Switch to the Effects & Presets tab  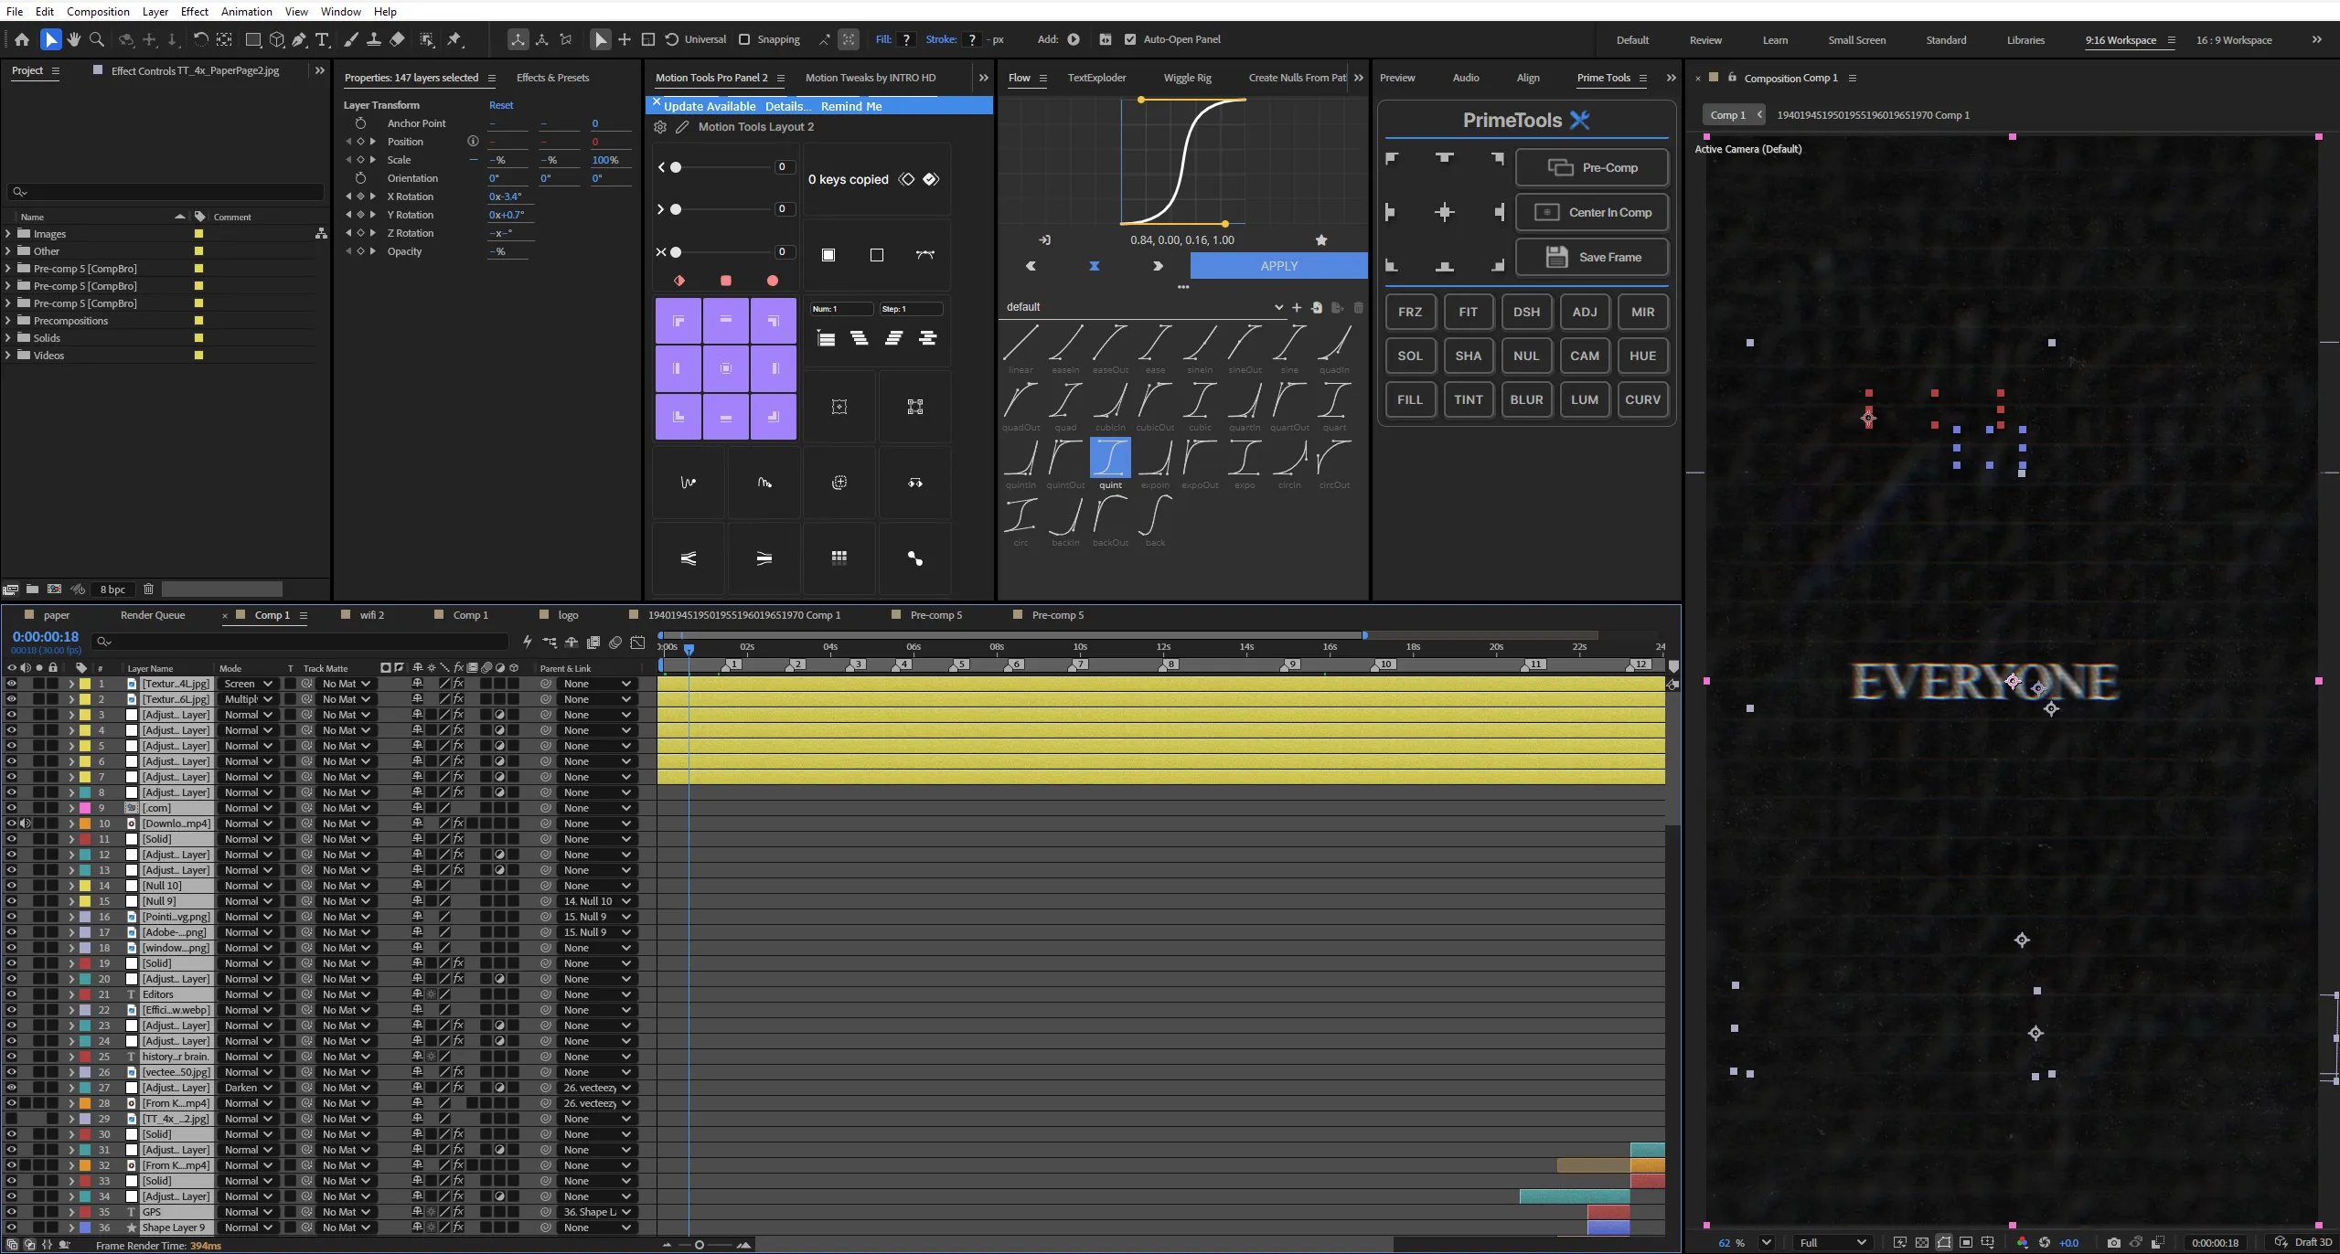point(552,78)
